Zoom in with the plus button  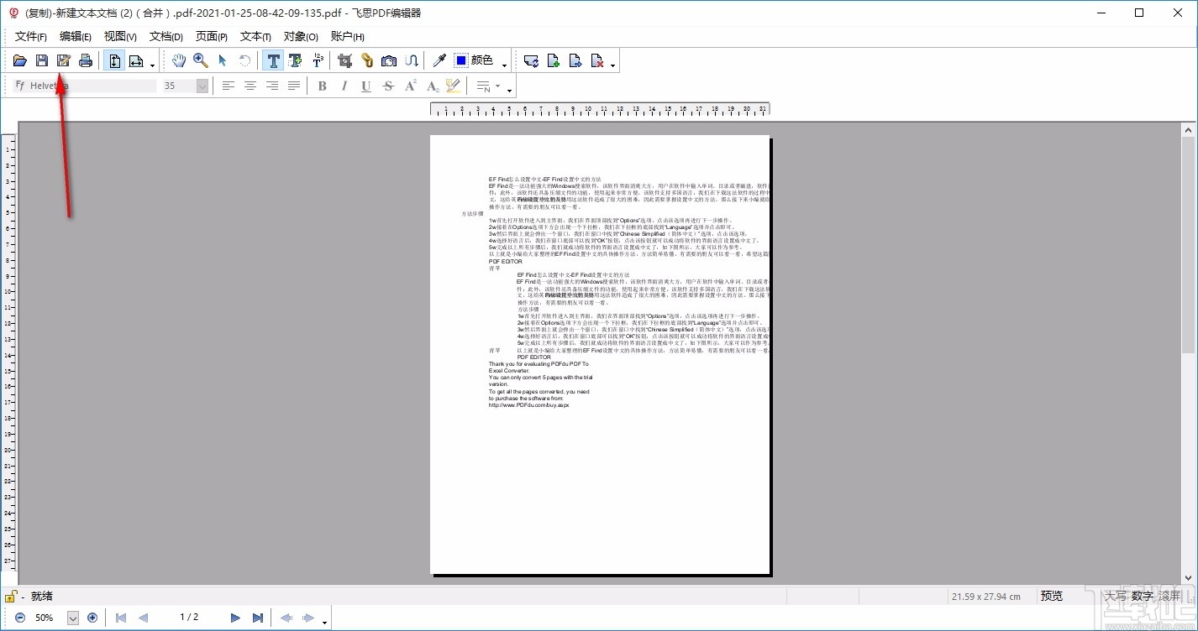pyautogui.click(x=92, y=618)
